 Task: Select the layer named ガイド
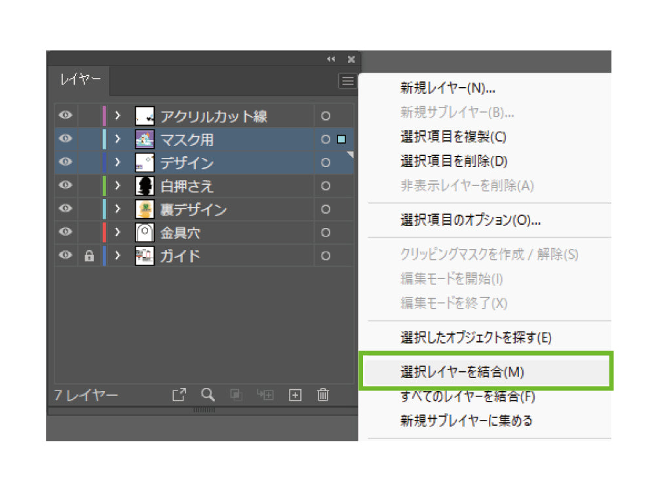tap(180, 256)
